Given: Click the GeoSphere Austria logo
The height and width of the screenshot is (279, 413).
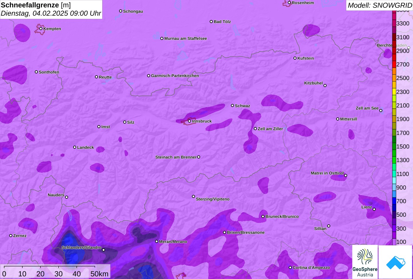Looking at the screenshot, I should tap(365, 262).
